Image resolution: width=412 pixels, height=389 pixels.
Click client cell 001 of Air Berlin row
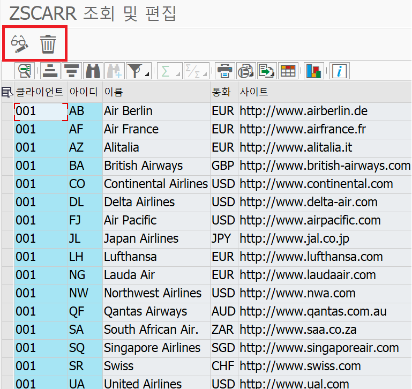click(x=41, y=111)
